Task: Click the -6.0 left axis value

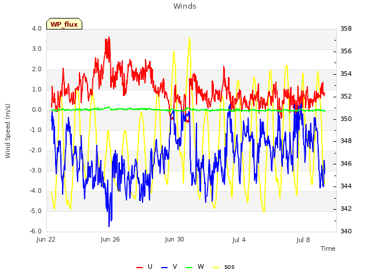Action: [x=35, y=231]
